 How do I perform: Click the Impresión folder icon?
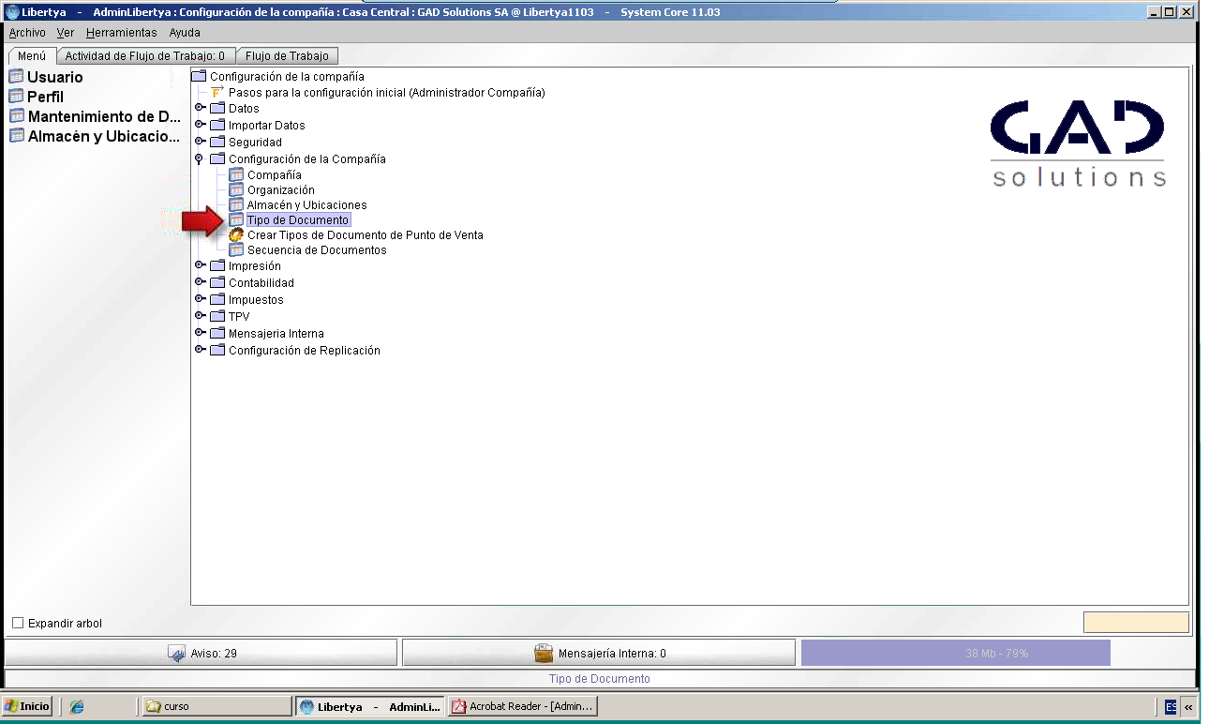coord(217,265)
